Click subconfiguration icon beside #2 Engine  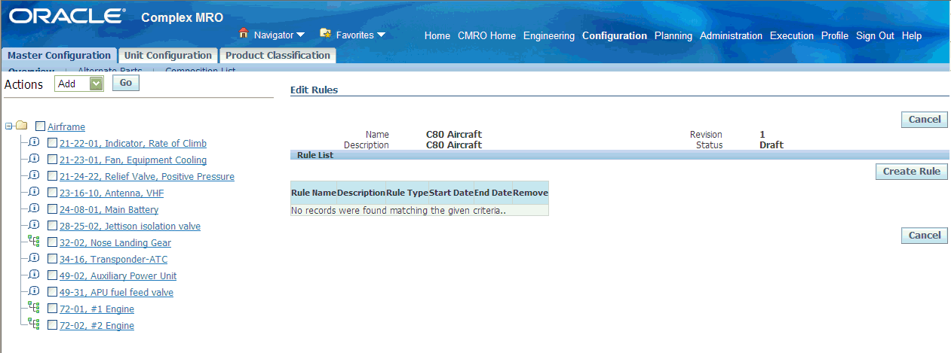tap(34, 324)
